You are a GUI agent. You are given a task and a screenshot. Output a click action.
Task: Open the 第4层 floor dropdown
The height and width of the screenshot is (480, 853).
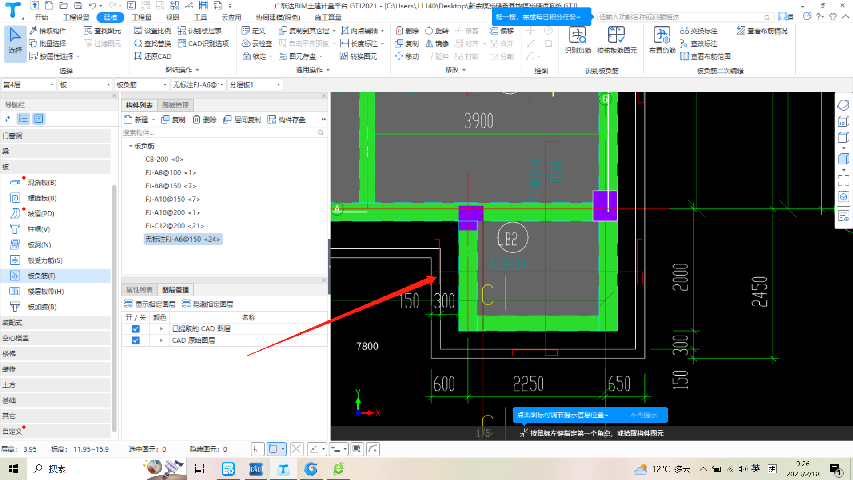(28, 85)
